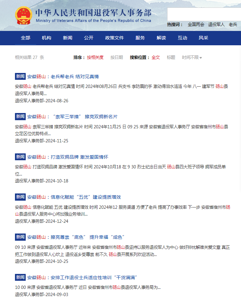Open result 打造双拥品牌 激发爱国情怀
This screenshot has height=299, width=241.
click(68, 157)
